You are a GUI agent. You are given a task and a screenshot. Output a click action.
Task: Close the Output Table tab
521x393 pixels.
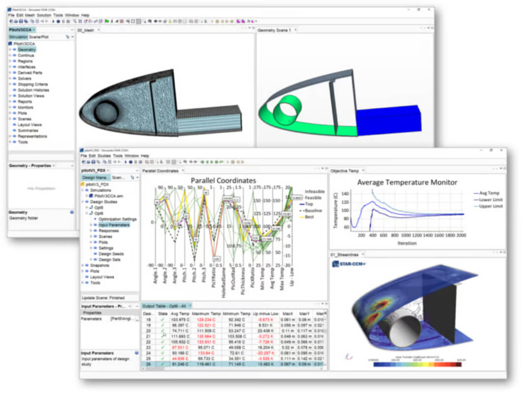coord(190,306)
